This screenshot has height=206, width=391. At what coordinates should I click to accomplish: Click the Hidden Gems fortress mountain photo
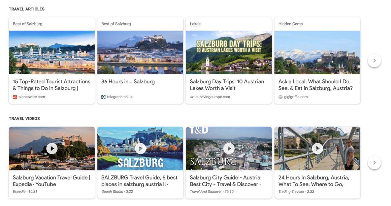coord(318,52)
